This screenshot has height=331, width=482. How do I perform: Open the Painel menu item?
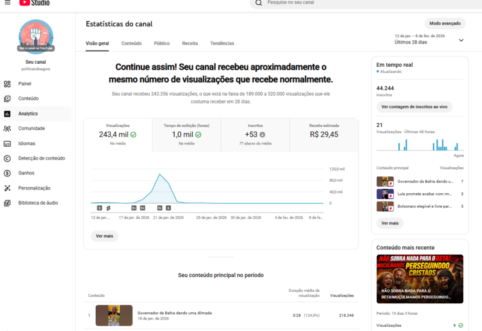[36, 84]
